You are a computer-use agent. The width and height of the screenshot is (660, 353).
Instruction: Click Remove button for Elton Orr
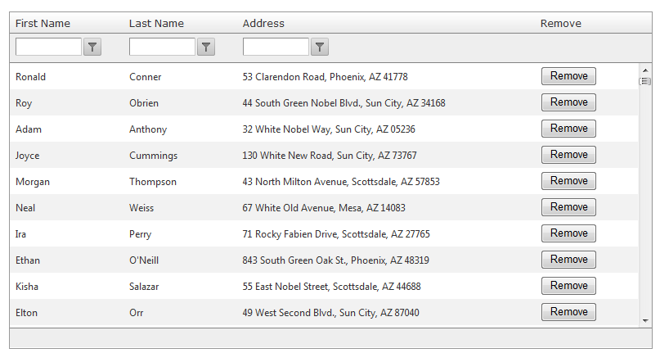pyautogui.click(x=568, y=312)
